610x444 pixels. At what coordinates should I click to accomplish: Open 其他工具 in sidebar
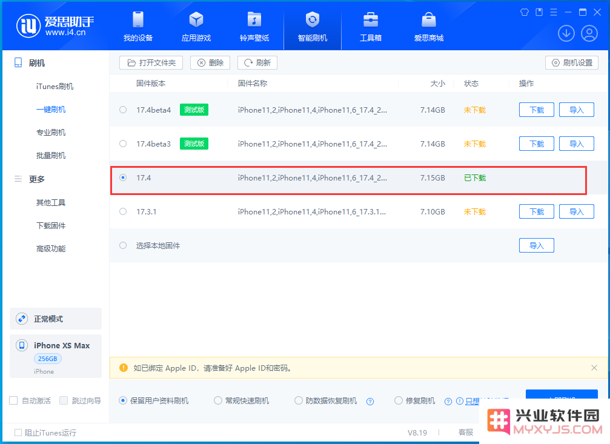[51, 202]
